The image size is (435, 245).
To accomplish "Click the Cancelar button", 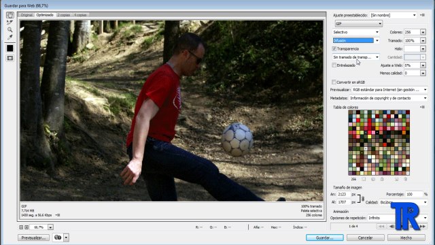I will (366, 238).
